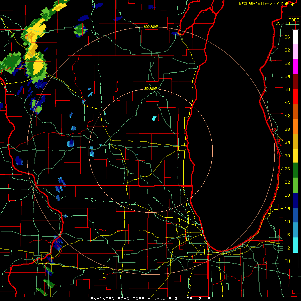Click the light pink legend color block
Screen dimensions: 301x301
(295, 51)
